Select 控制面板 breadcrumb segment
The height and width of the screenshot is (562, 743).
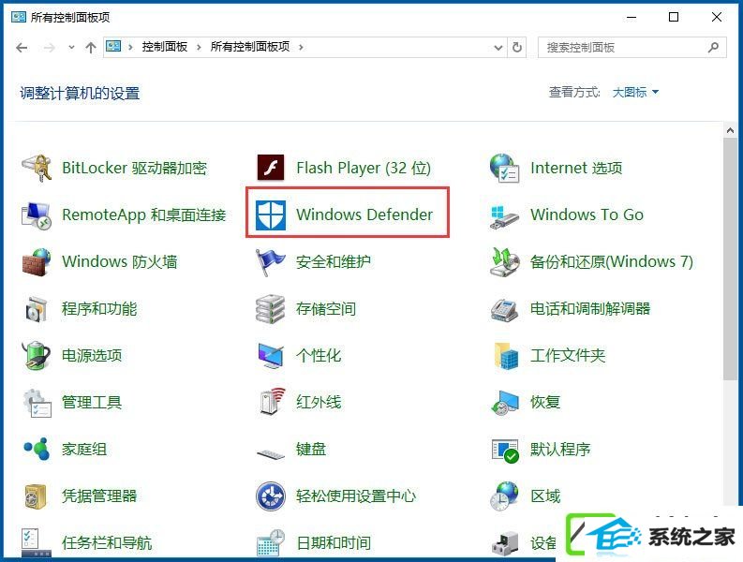(165, 47)
